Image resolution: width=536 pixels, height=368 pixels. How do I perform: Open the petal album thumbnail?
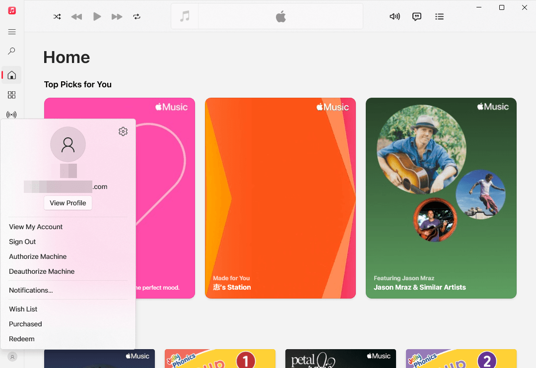pos(340,359)
